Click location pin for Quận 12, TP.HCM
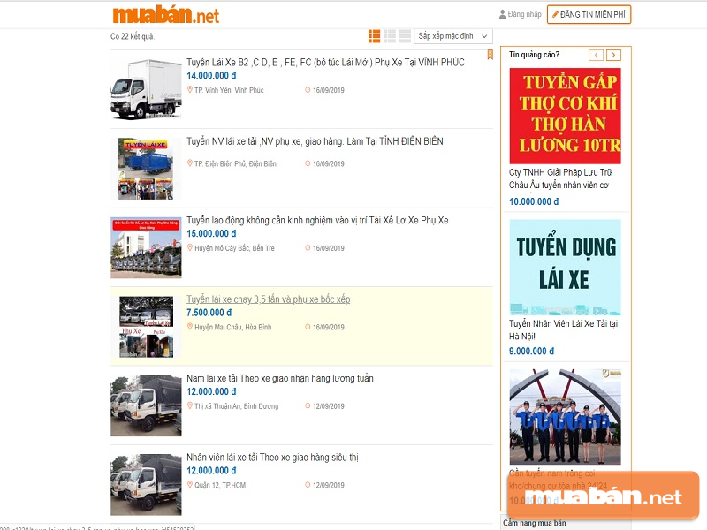Screen dimensions: 707x530 (x=190, y=484)
